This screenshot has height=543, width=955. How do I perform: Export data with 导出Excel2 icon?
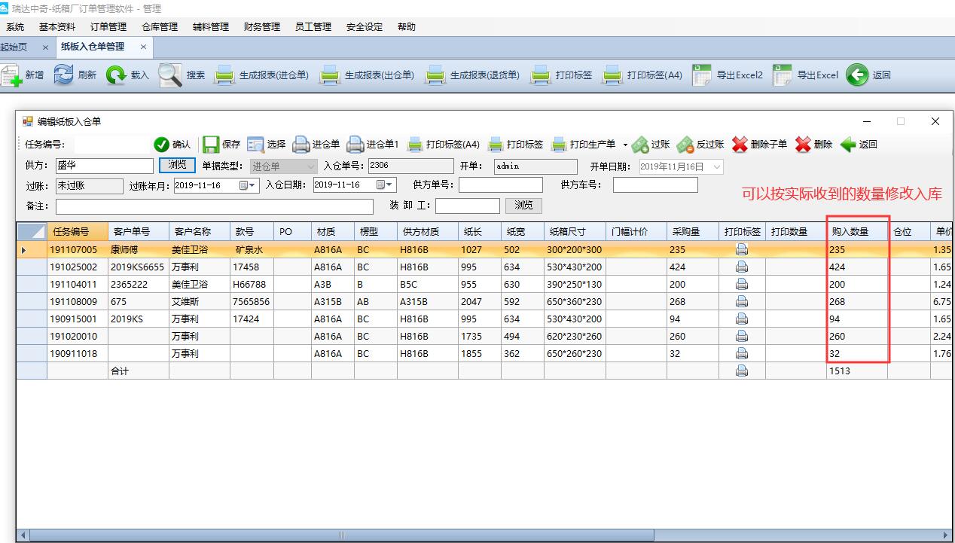click(x=702, y=75)
